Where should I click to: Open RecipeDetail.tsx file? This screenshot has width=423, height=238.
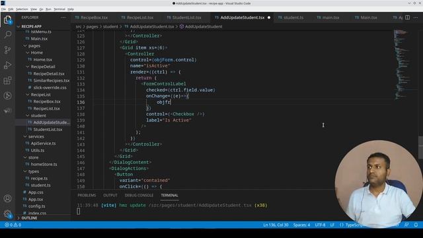(49, 73)
